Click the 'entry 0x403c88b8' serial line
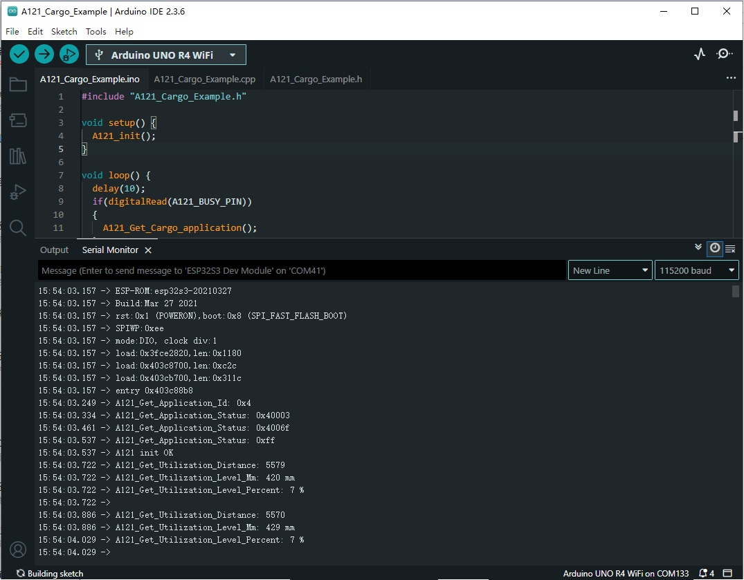This screenshot has width=744, height=580. pos(154,391)
